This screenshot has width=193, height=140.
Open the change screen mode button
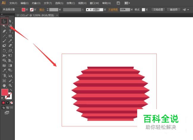tap(7, 112)
